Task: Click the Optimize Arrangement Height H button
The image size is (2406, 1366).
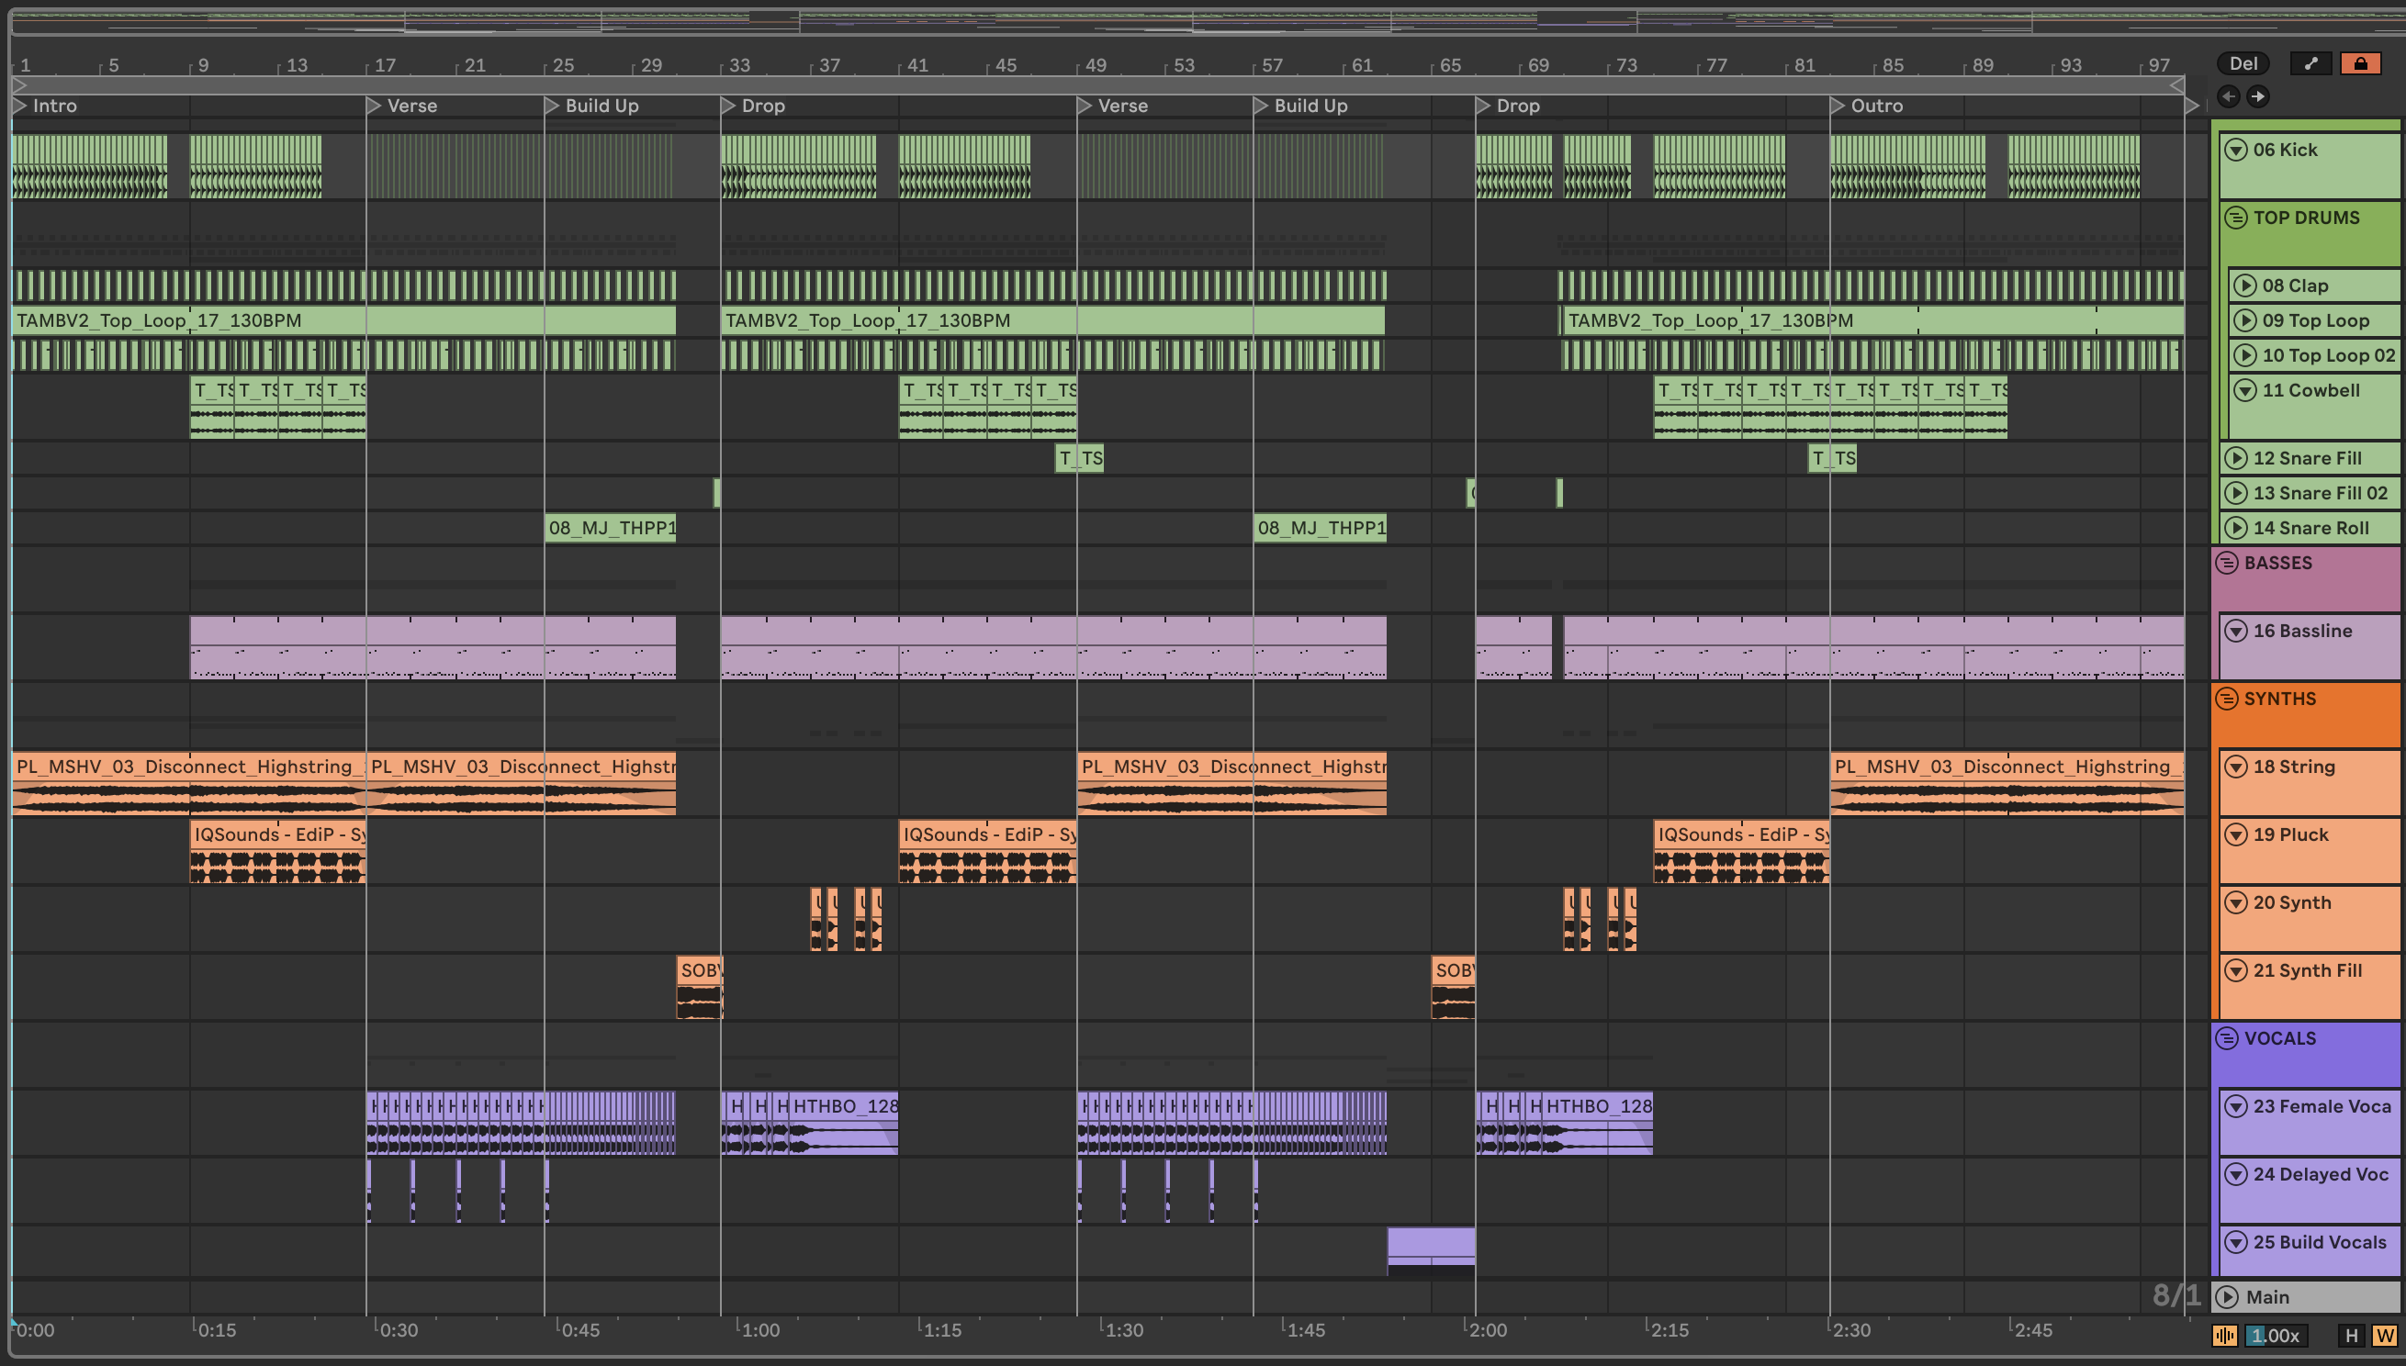Action: pyautogui.click(x=2352, y=1335)
